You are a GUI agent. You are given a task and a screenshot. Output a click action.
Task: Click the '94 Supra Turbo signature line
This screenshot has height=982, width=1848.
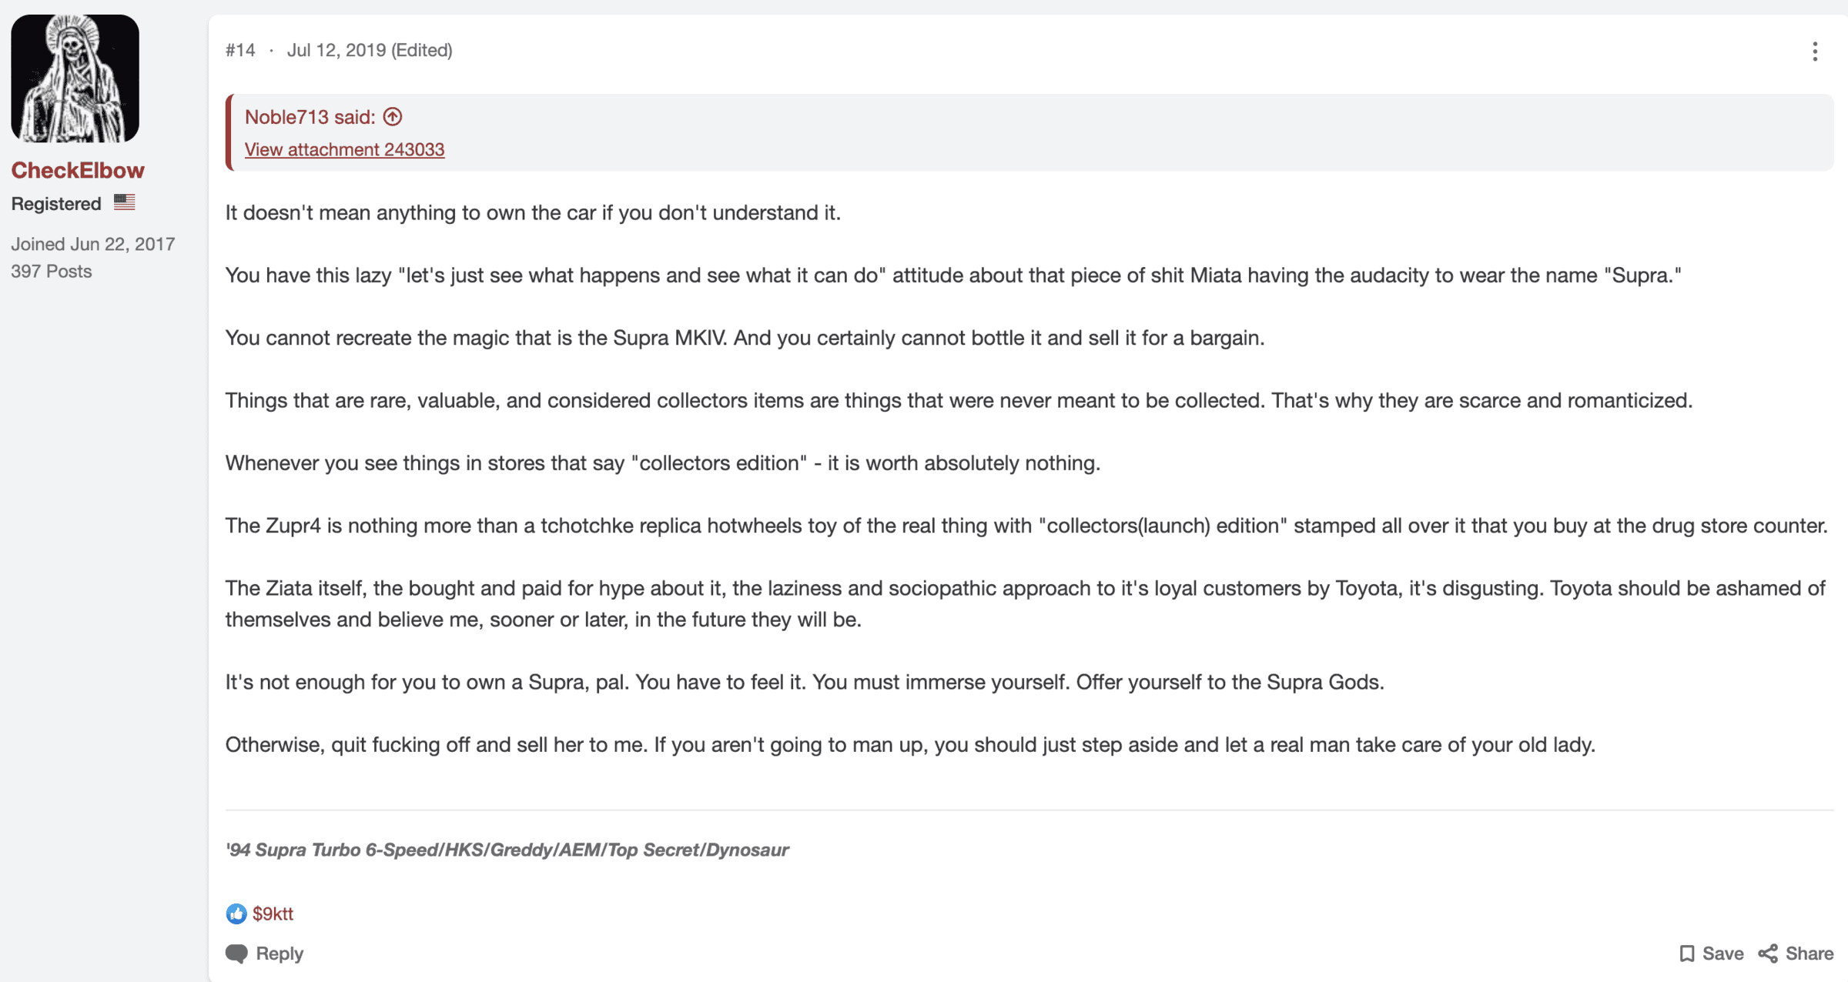point(507,850)
